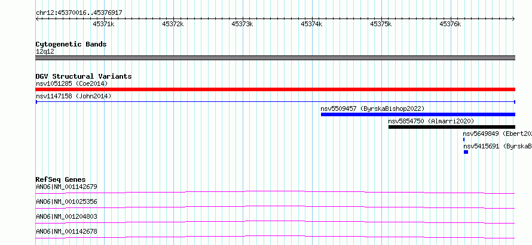Viewport: 532px width, 245px height.
Task: Click the magenta line under NM_001142679
Action: coord(275,193)
